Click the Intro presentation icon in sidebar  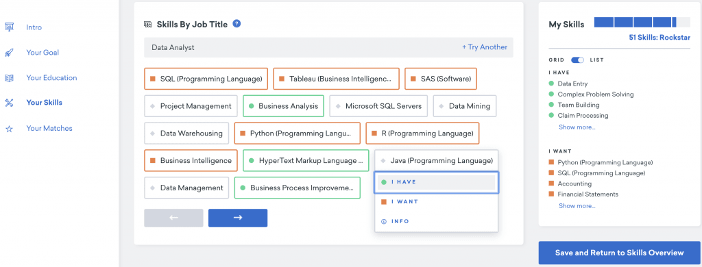click(x=9, y=27)
